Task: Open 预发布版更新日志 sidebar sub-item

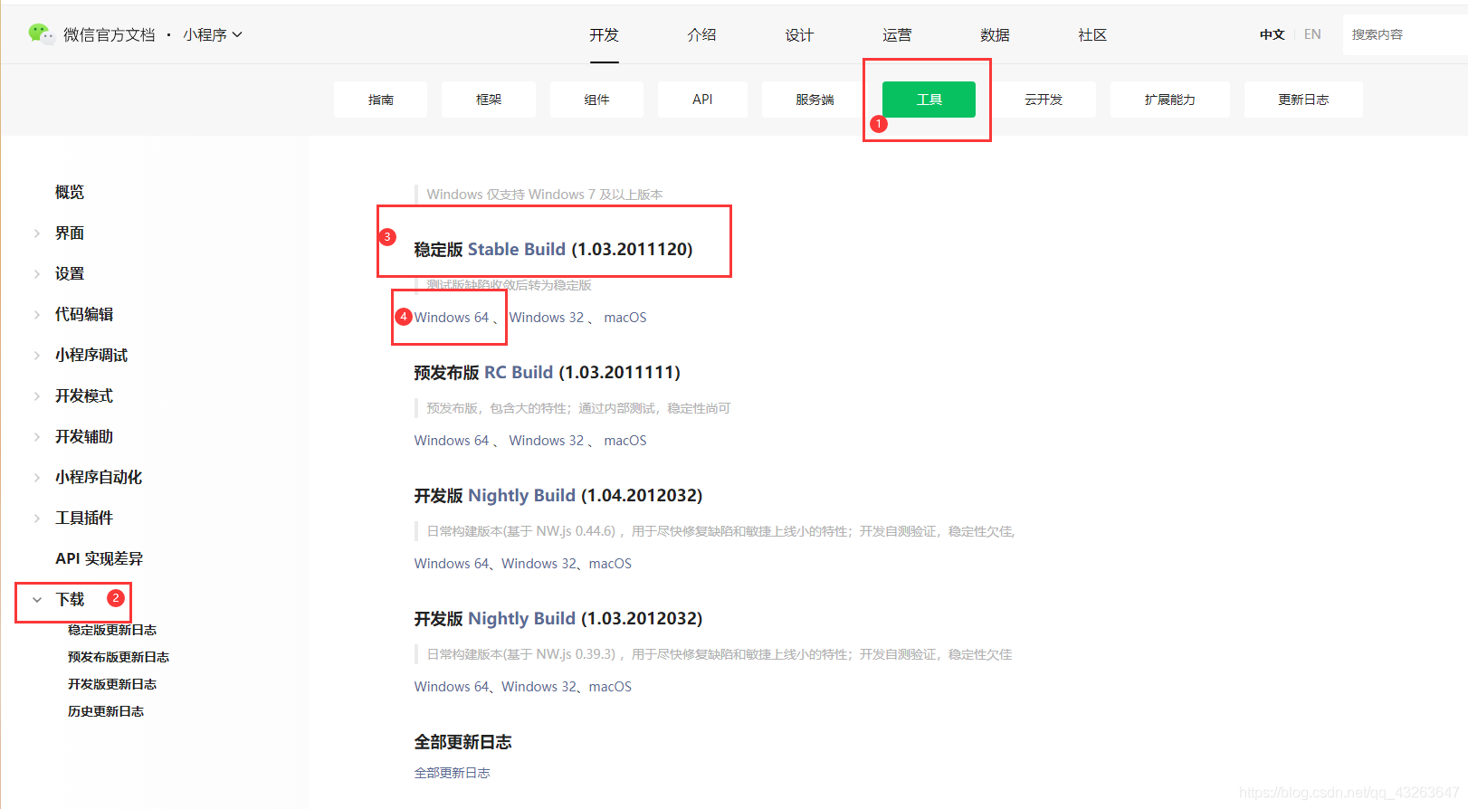Action: coord(119,657)
